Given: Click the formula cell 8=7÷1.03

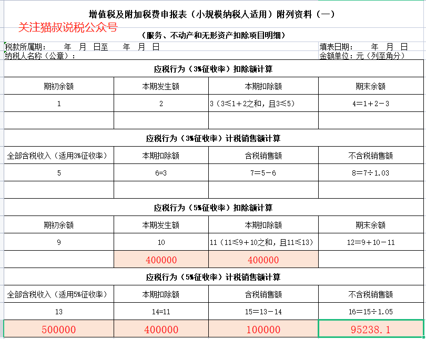Looking at the screenshot, I should pyautogui.click(x=371, y=173).
